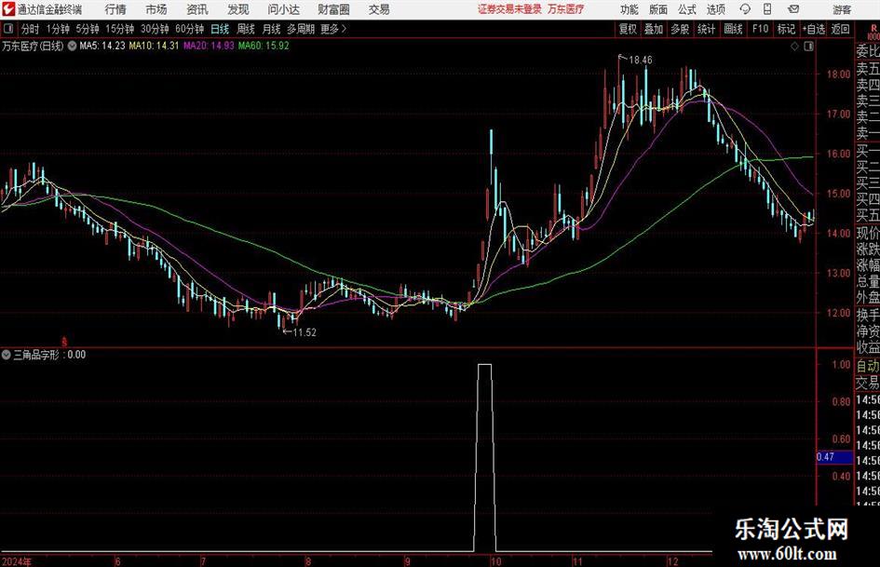This screenshot has height=567, width=880.
Task: Click the 统计 toolbar button
Action: coord(706,29)
